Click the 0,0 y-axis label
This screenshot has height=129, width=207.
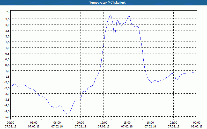click(8, 59)
